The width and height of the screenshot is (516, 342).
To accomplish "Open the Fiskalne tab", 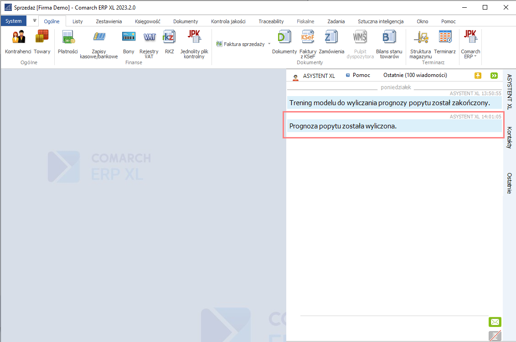I will tap(305, 21).
